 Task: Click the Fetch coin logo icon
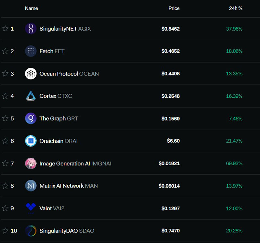pos(31,51)
